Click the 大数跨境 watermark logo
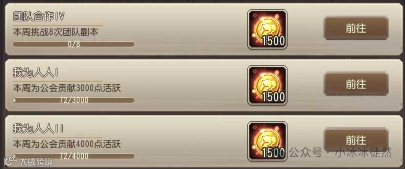Image resolution: width=405 pixels, height=169 pixels. (11, 161)
